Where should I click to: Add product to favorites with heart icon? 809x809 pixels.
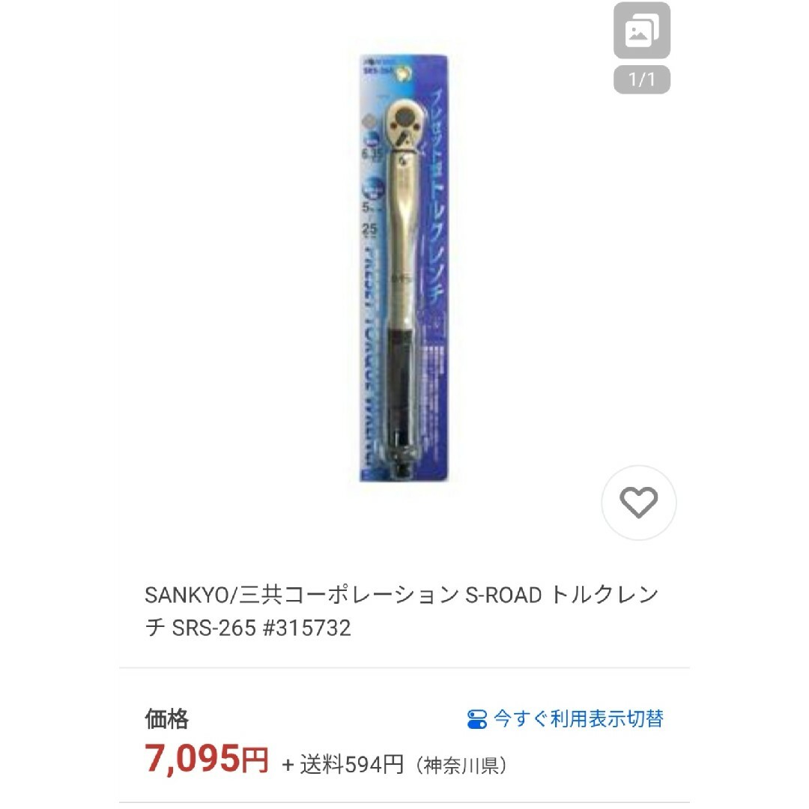click(639, 503)
